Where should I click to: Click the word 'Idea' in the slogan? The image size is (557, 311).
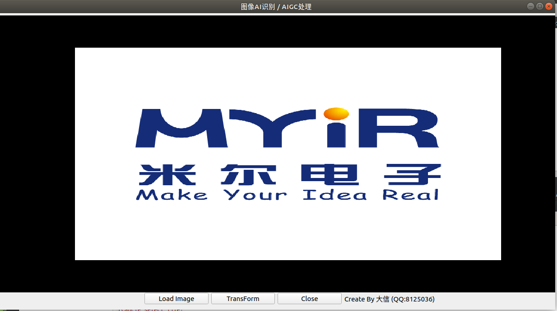pyautogui.click(x=334, y=195)
